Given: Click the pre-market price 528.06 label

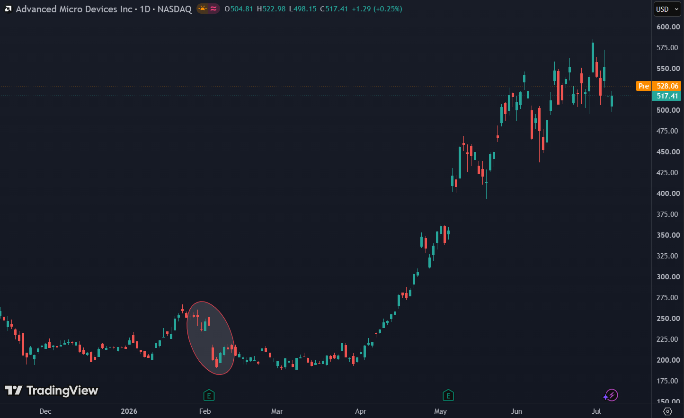Looking at the screenshot, I should [x=667, y=86].
